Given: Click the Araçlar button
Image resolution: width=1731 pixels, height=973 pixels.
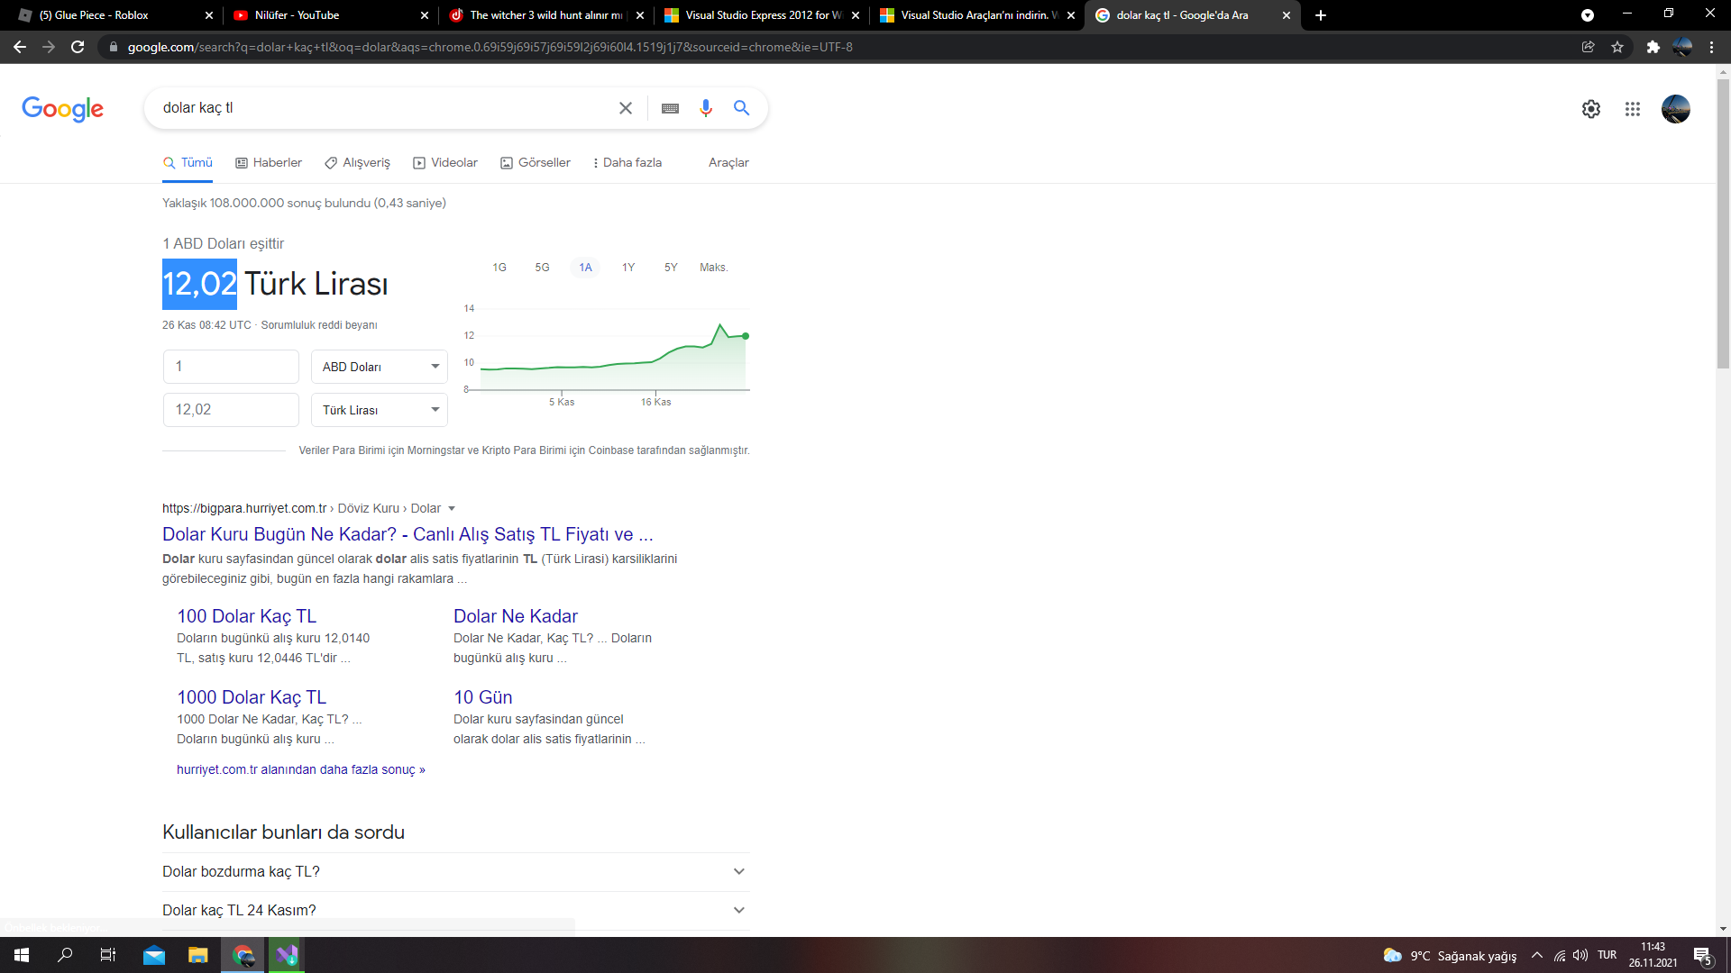Looking at the screenshot, I should [728, 163].
